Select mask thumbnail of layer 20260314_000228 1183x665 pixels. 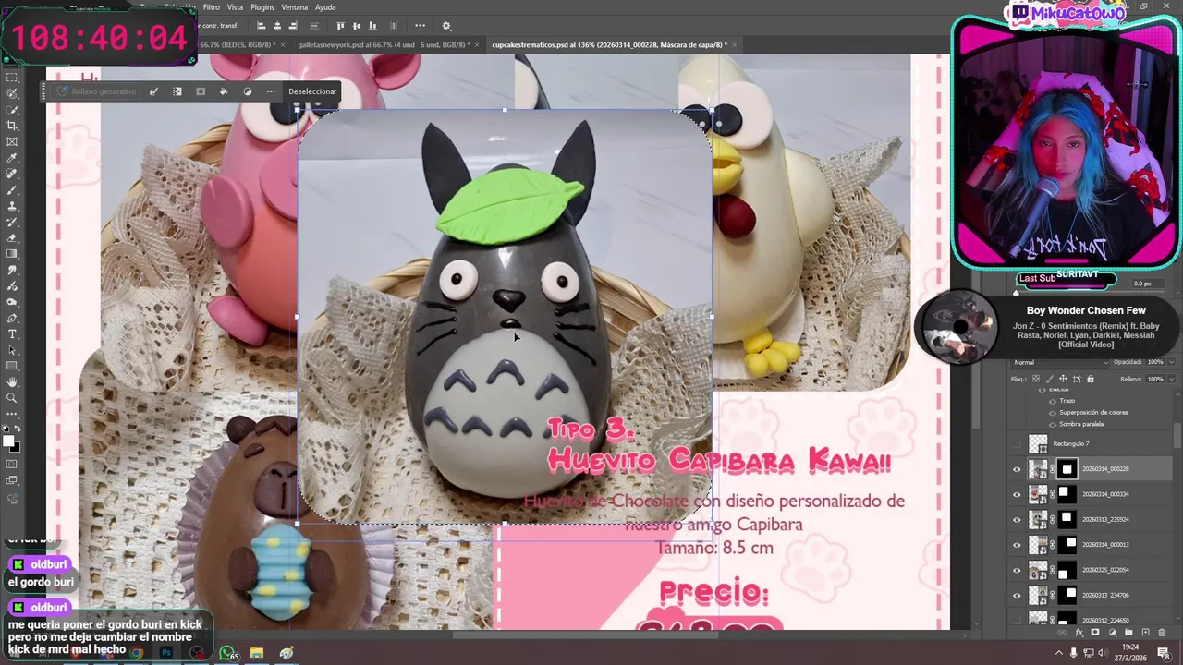pos(1067,469)
